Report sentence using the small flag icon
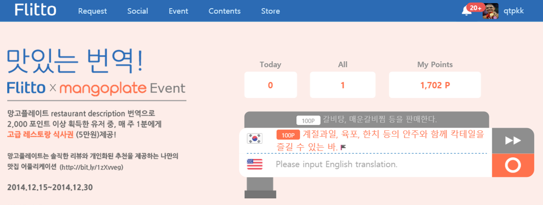 click(x=343, y=147)
